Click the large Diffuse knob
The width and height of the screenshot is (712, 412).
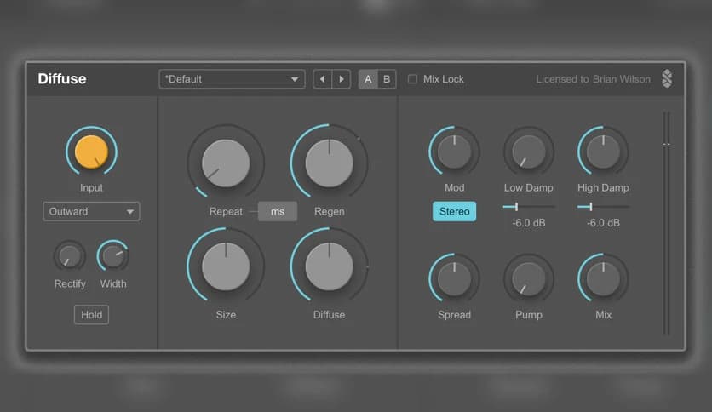pos(330,266)
